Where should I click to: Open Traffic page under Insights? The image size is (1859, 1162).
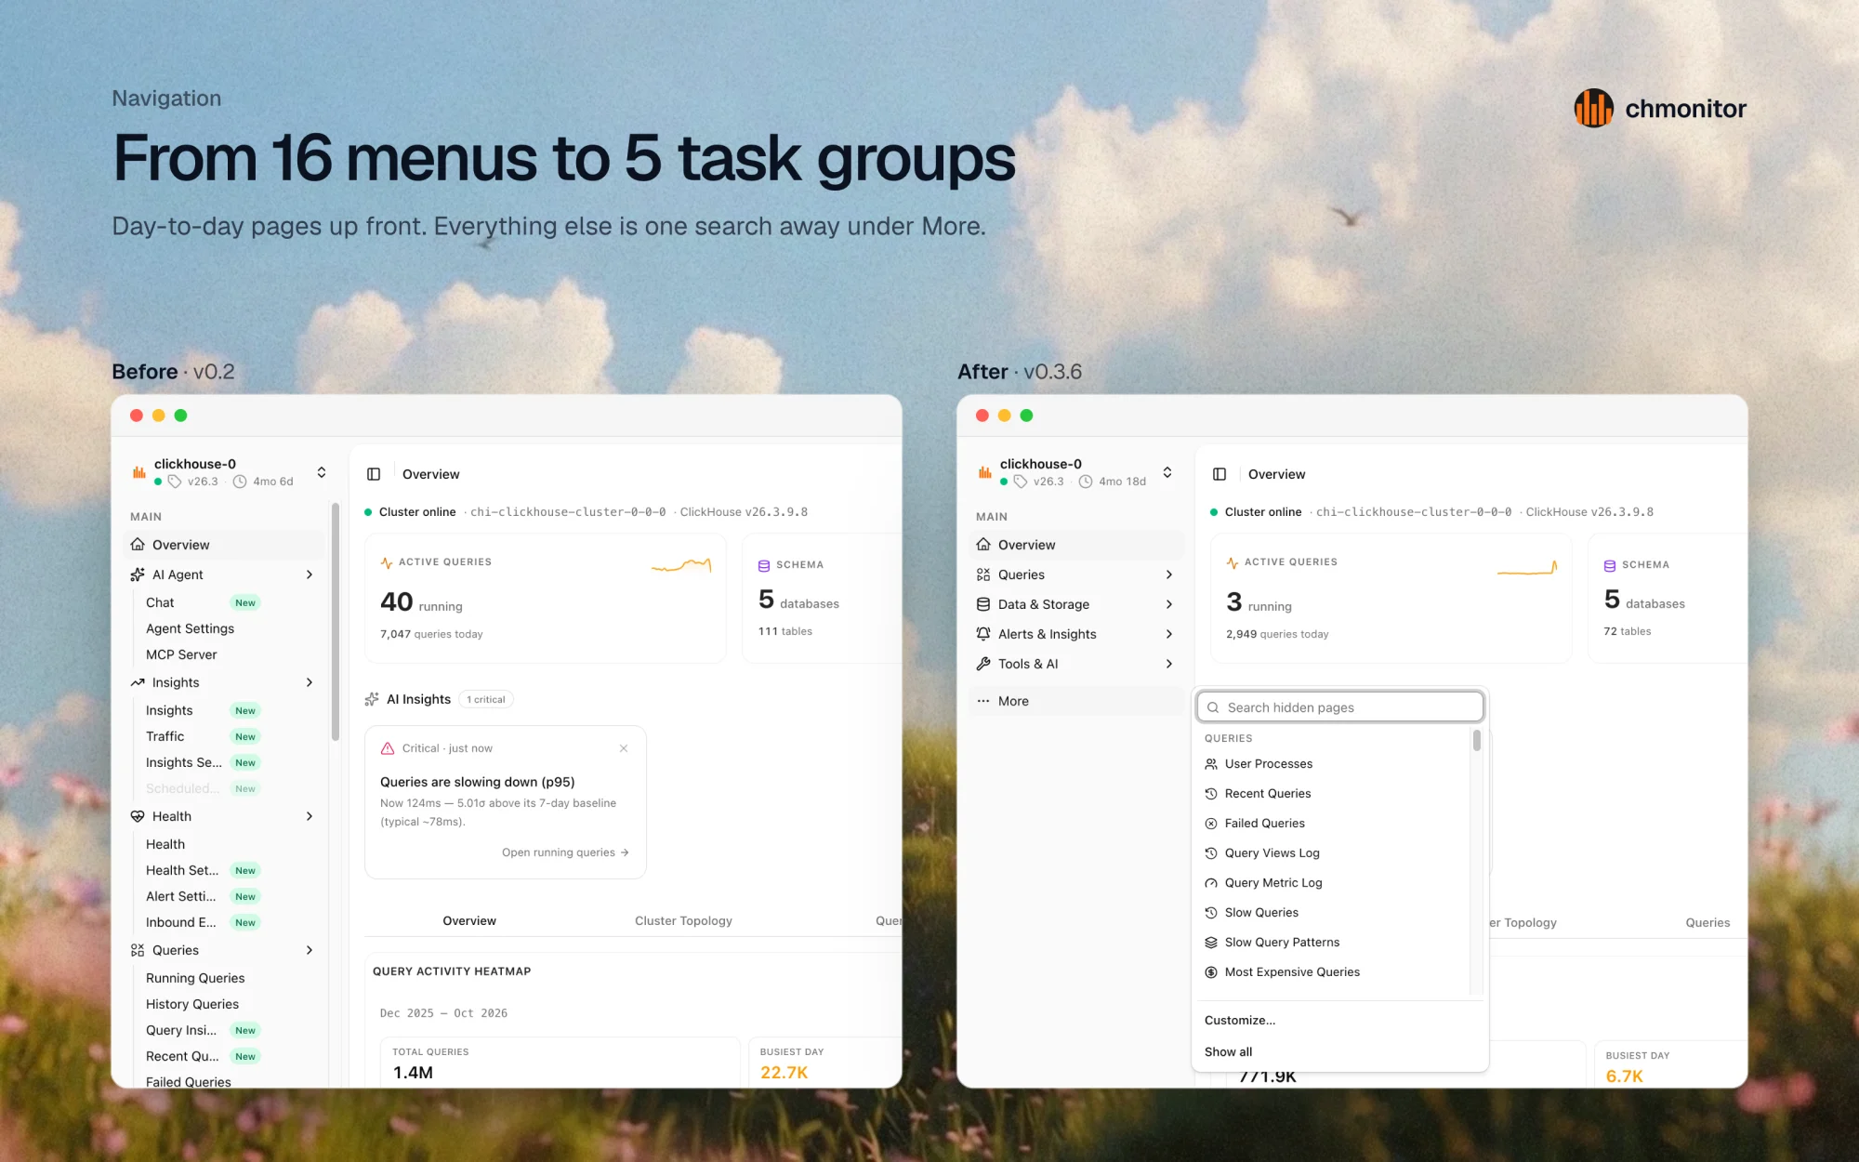165,736
